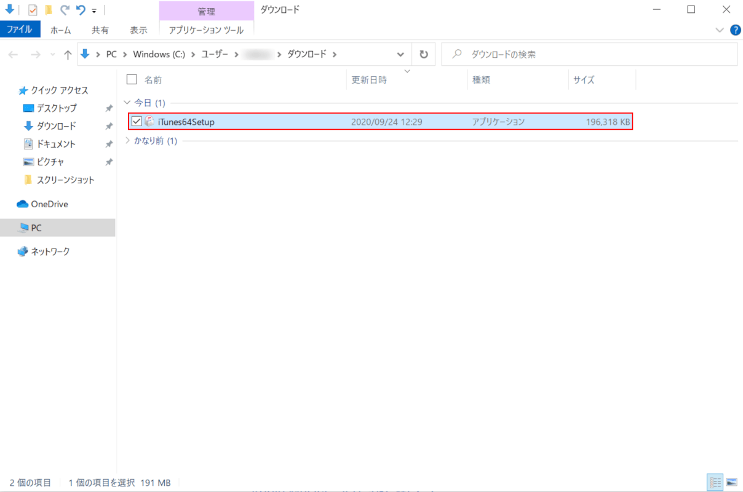743x492 pixels.
Task: Click the Properties icon in quick access toolbar
Action: (x=33, y=10)
